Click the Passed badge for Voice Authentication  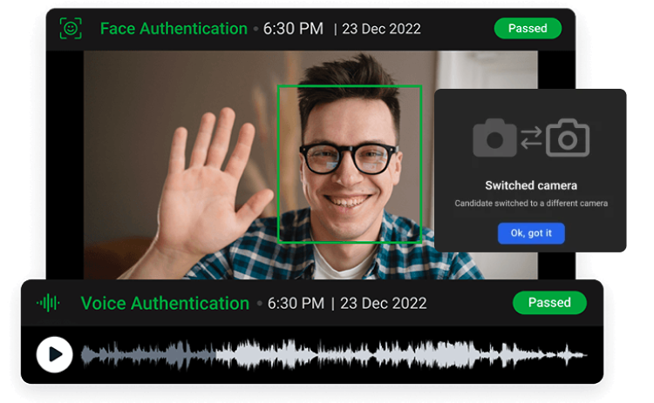click(x=549, y=303)
